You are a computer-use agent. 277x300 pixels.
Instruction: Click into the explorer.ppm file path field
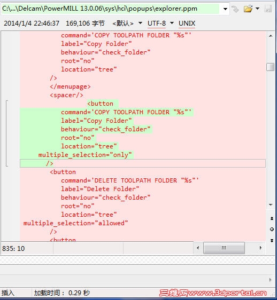click(110, 9)
